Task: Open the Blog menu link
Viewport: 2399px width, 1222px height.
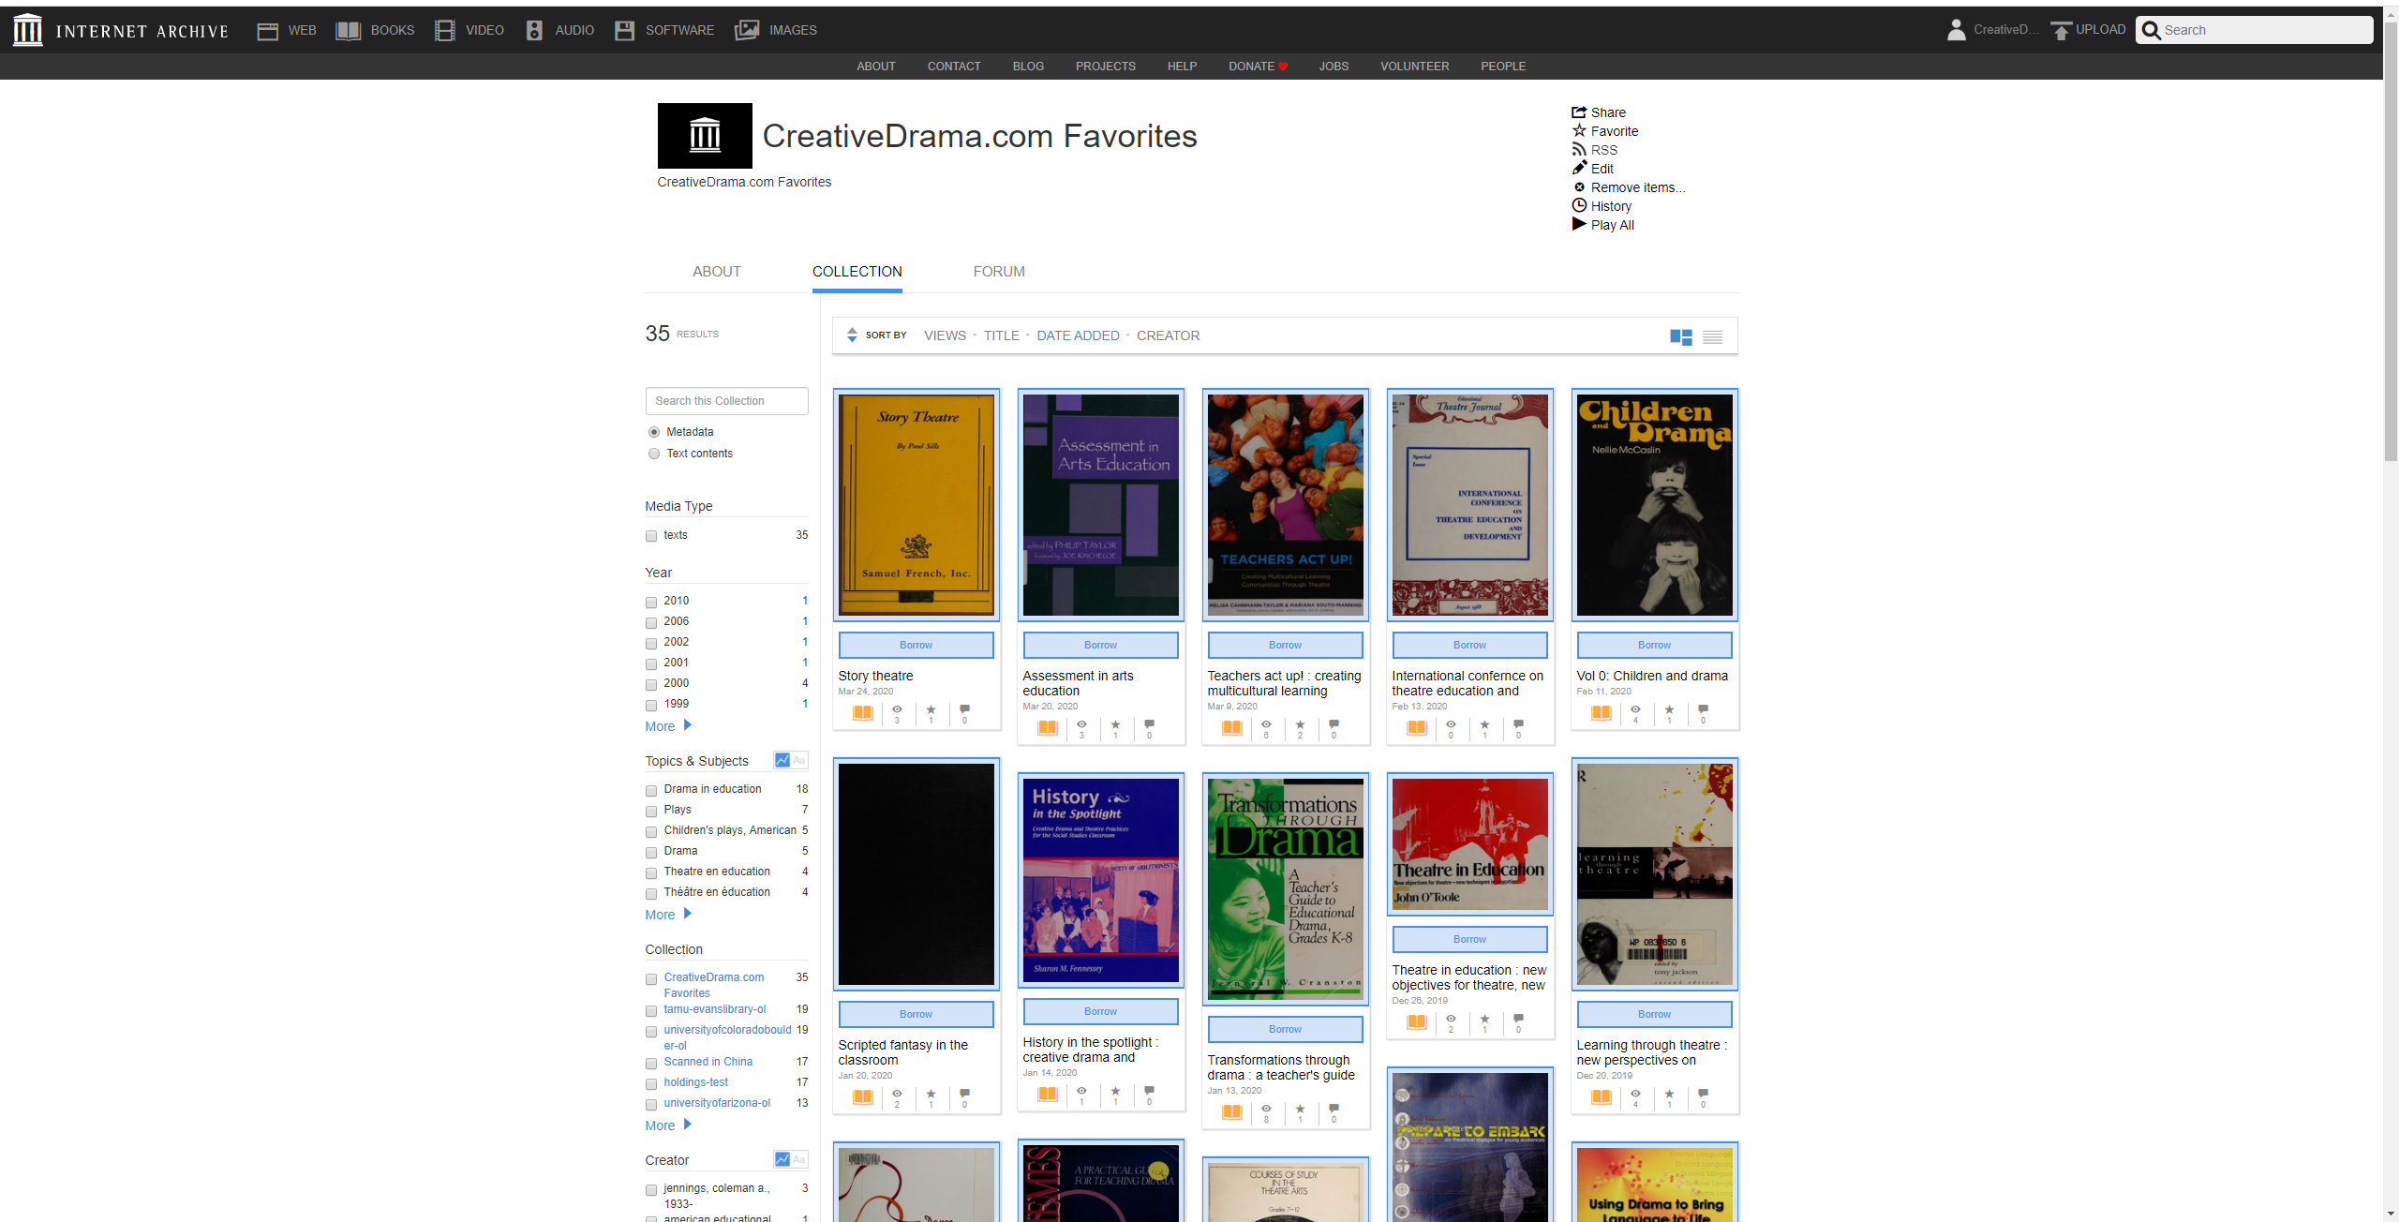Action: tap(1028, 67)
